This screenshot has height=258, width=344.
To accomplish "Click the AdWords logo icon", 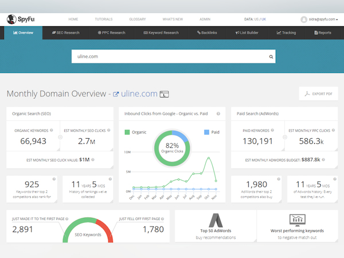I will tap(216, 220).
